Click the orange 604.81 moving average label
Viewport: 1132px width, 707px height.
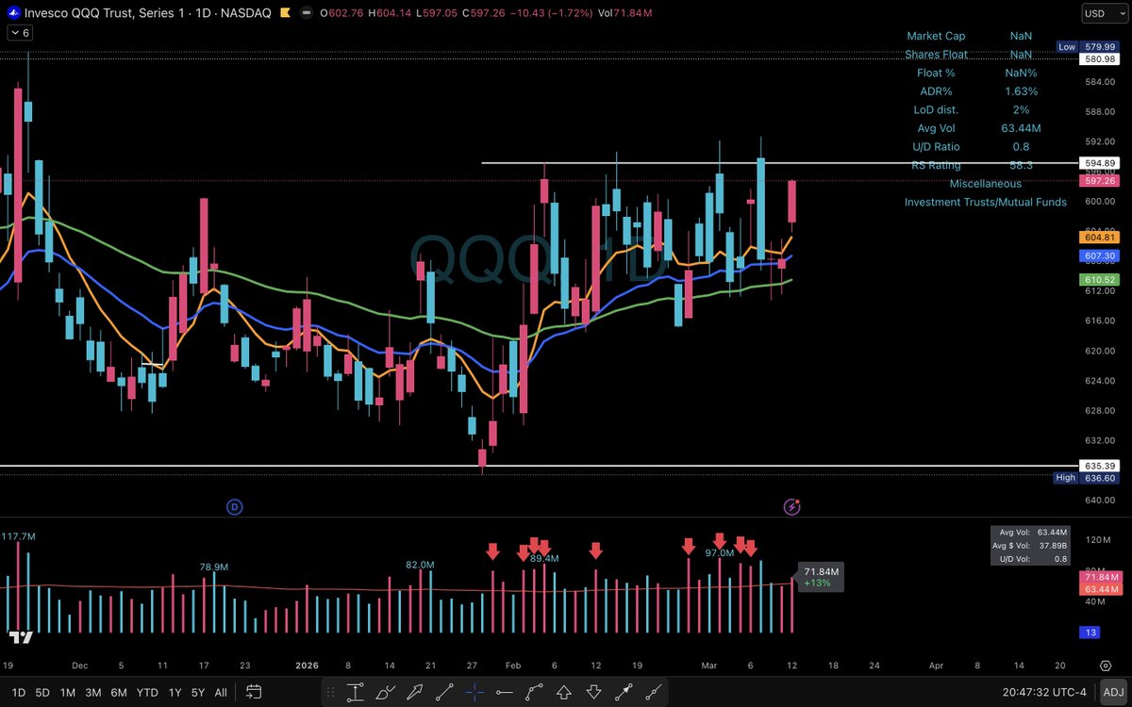click(x=1102, y=238)
